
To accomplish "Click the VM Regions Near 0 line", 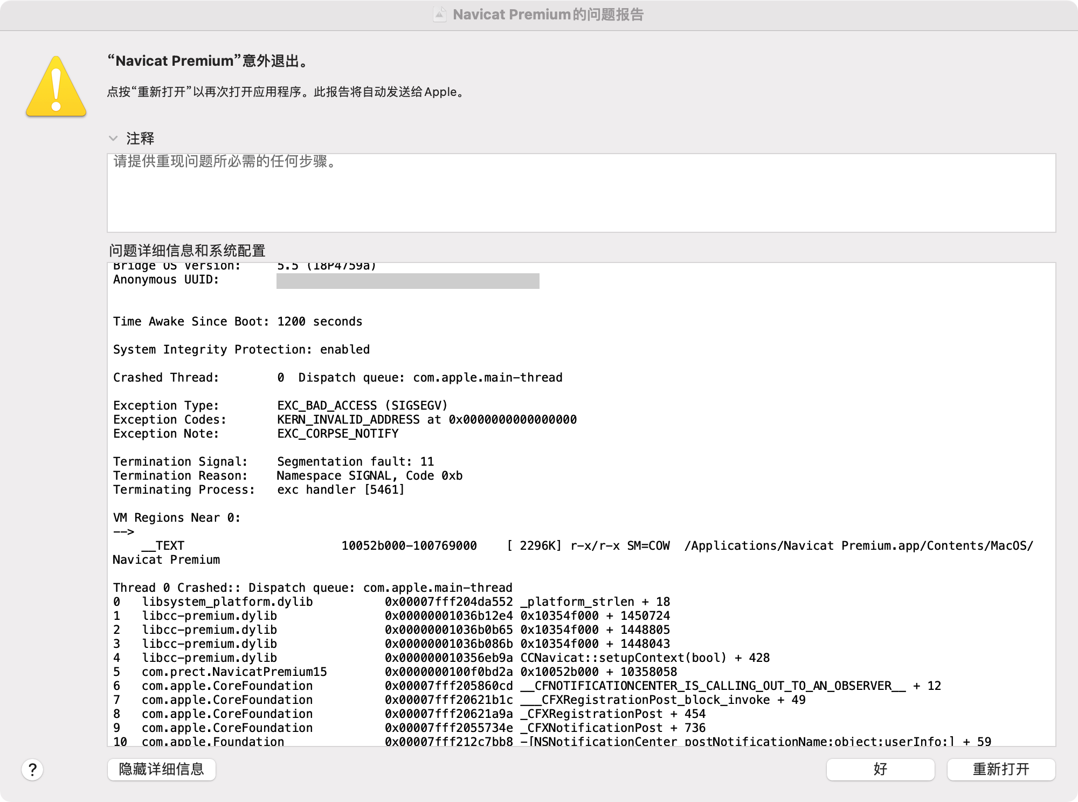I will click(177, 518).
